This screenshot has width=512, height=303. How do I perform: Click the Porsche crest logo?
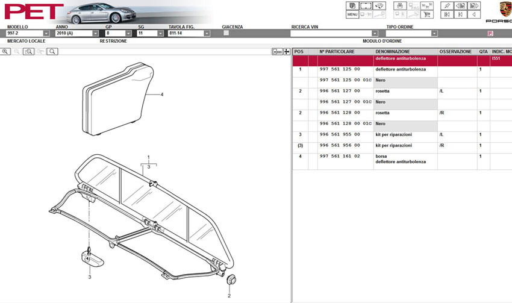[x=505, y=9]
